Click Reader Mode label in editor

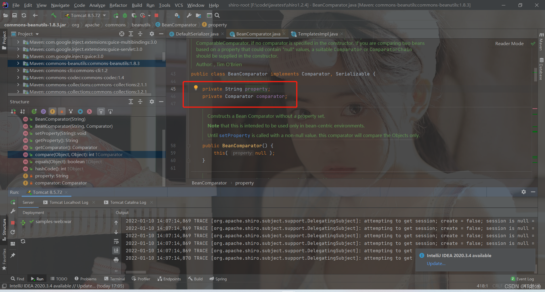tap(509, 43)
